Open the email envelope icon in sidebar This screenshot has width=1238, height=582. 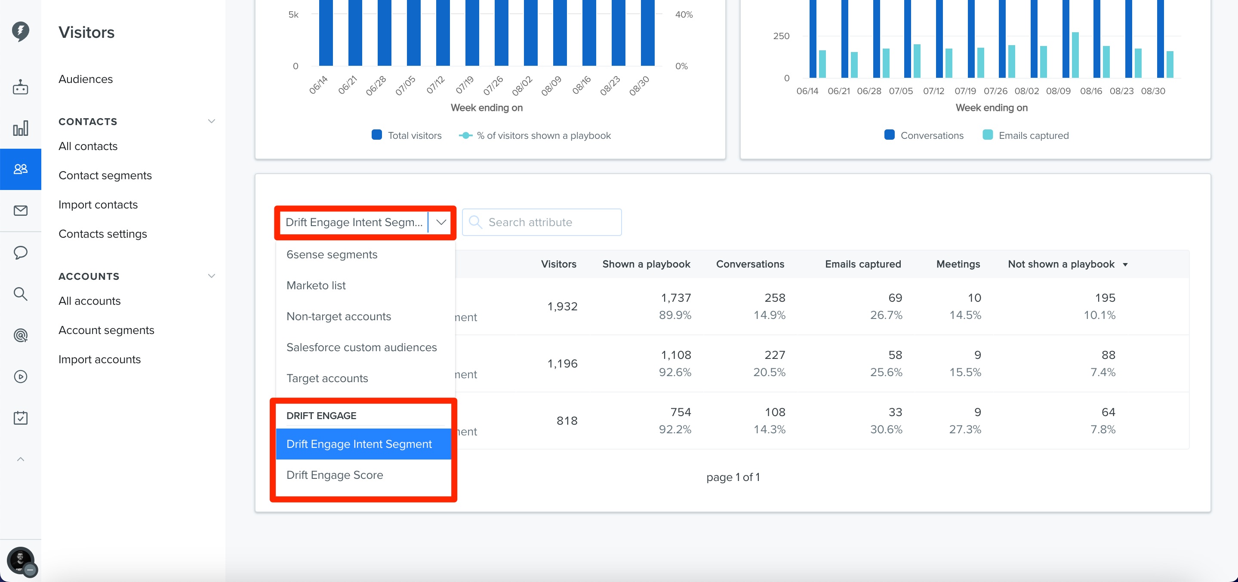20,210
